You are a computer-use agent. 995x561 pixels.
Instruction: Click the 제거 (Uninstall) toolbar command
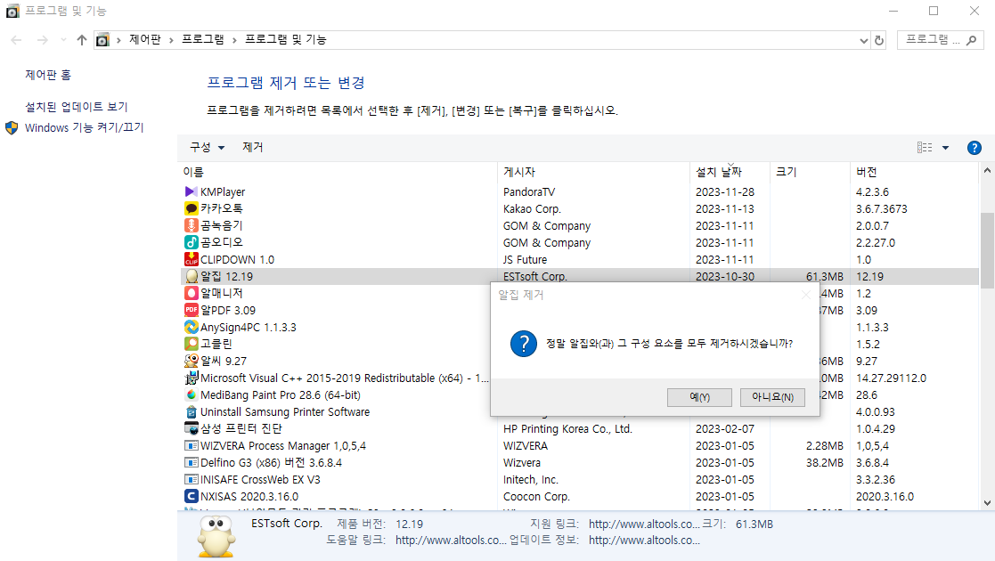252,147
